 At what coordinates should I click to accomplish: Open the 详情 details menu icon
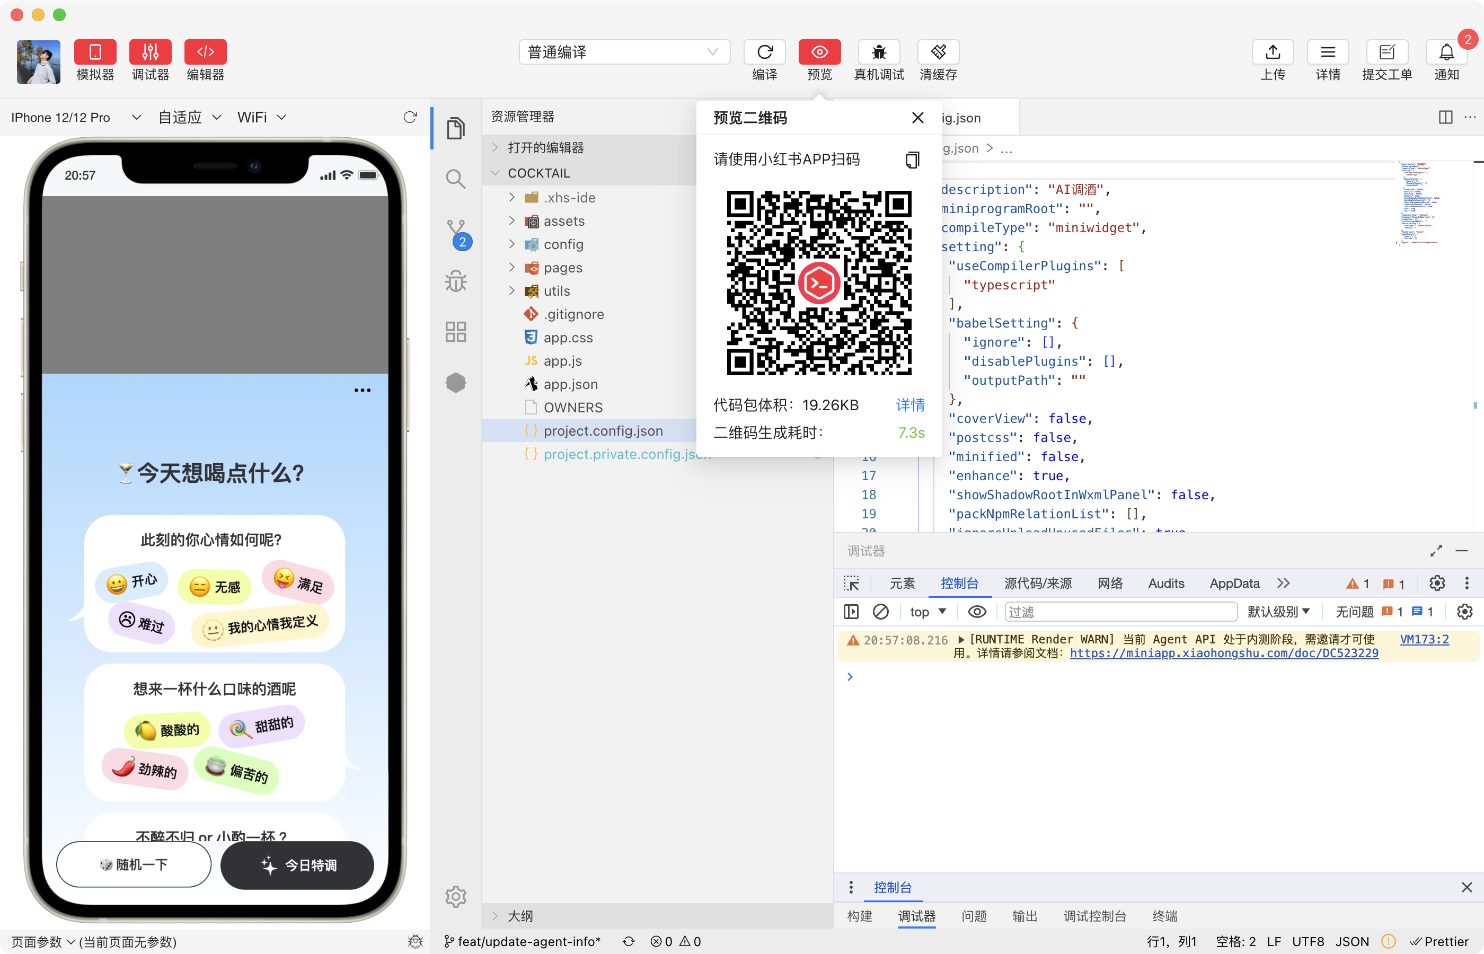click(1327, 52)
